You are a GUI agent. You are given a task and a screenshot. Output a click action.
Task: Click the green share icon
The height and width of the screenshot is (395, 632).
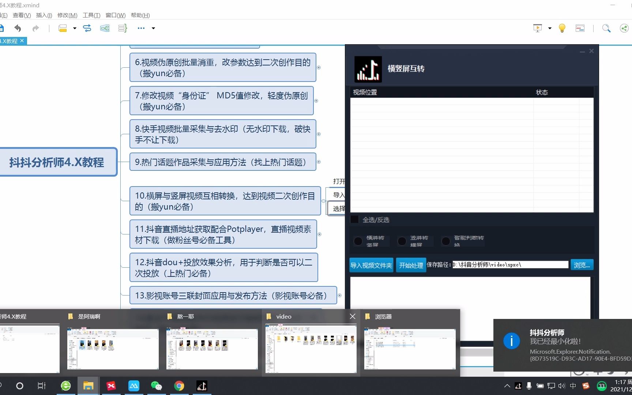[624, 28]
